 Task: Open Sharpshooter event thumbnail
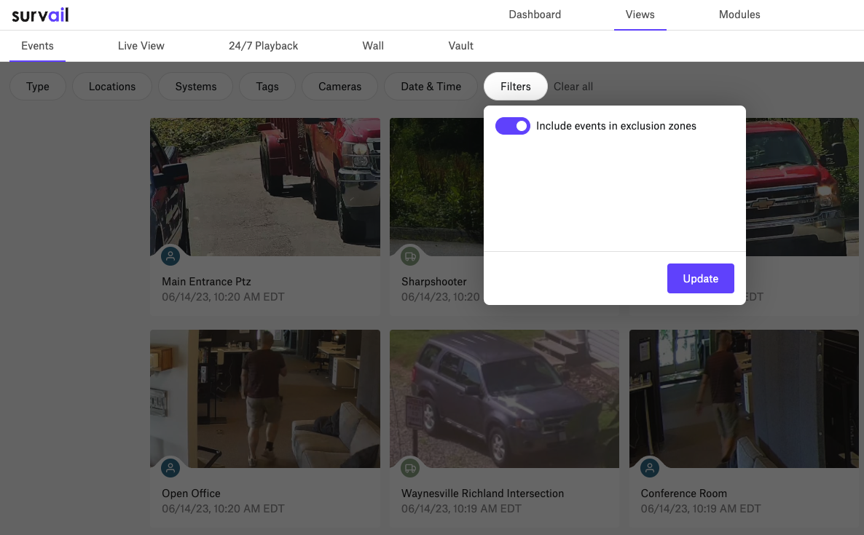436,186
